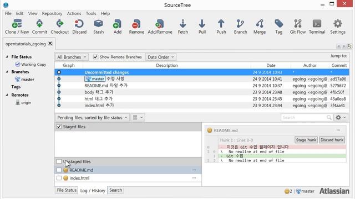Screen dimensions: 355x199
Task: Select commit "html 태그 추가"
Action: 202,98
